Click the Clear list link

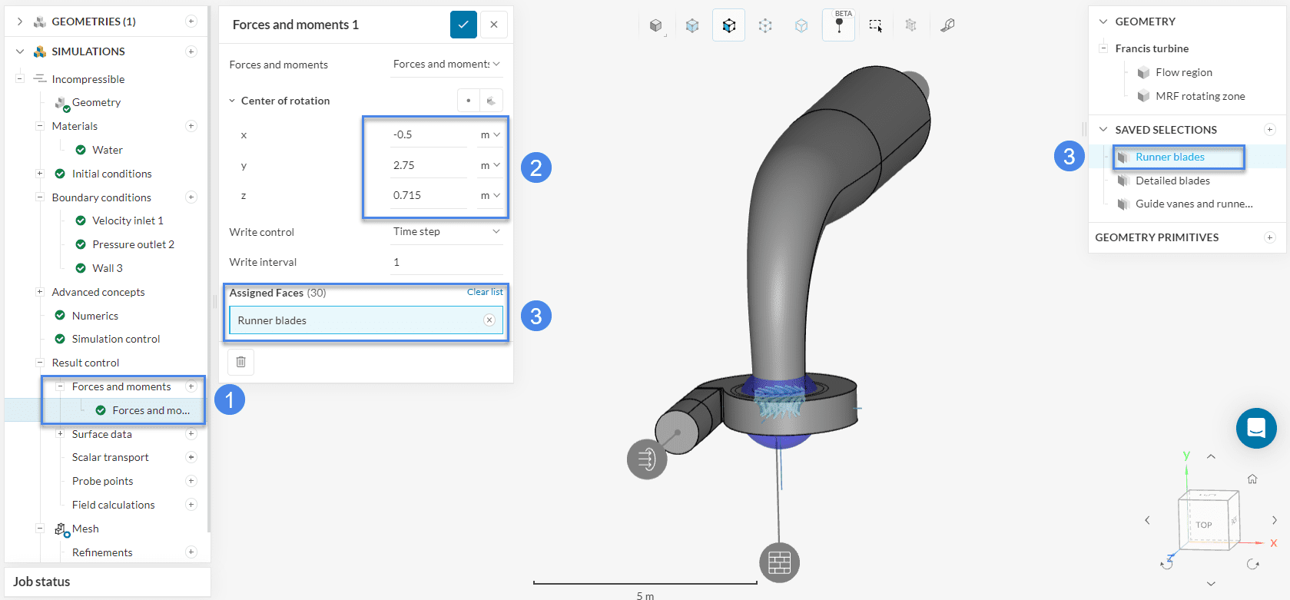[485, 292]
